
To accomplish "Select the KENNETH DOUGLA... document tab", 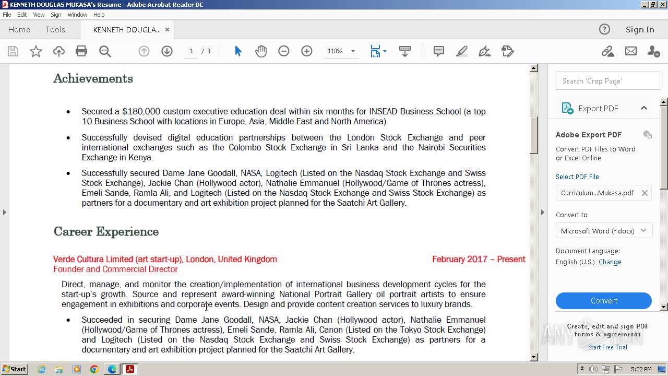I will (x=127, y=30).
